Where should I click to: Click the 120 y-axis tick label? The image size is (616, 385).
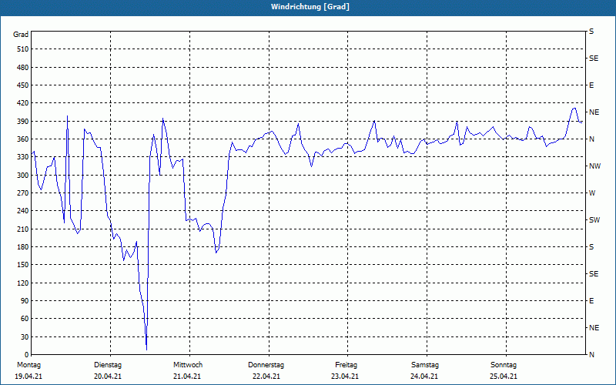[x=23, y=283]
